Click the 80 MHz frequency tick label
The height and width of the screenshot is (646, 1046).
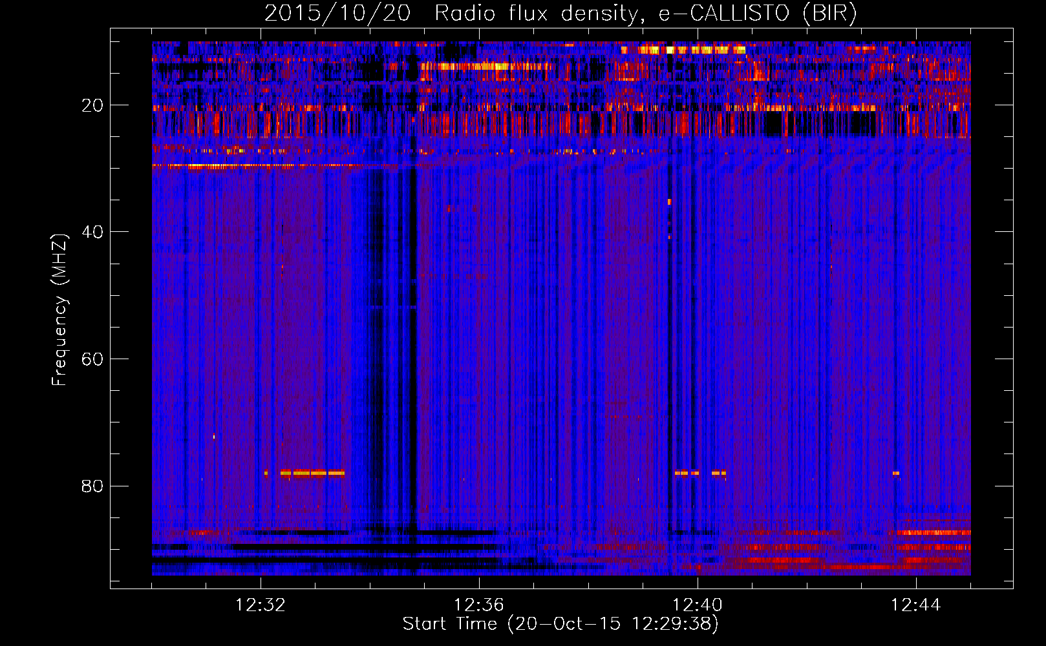(x=92, y=486)
